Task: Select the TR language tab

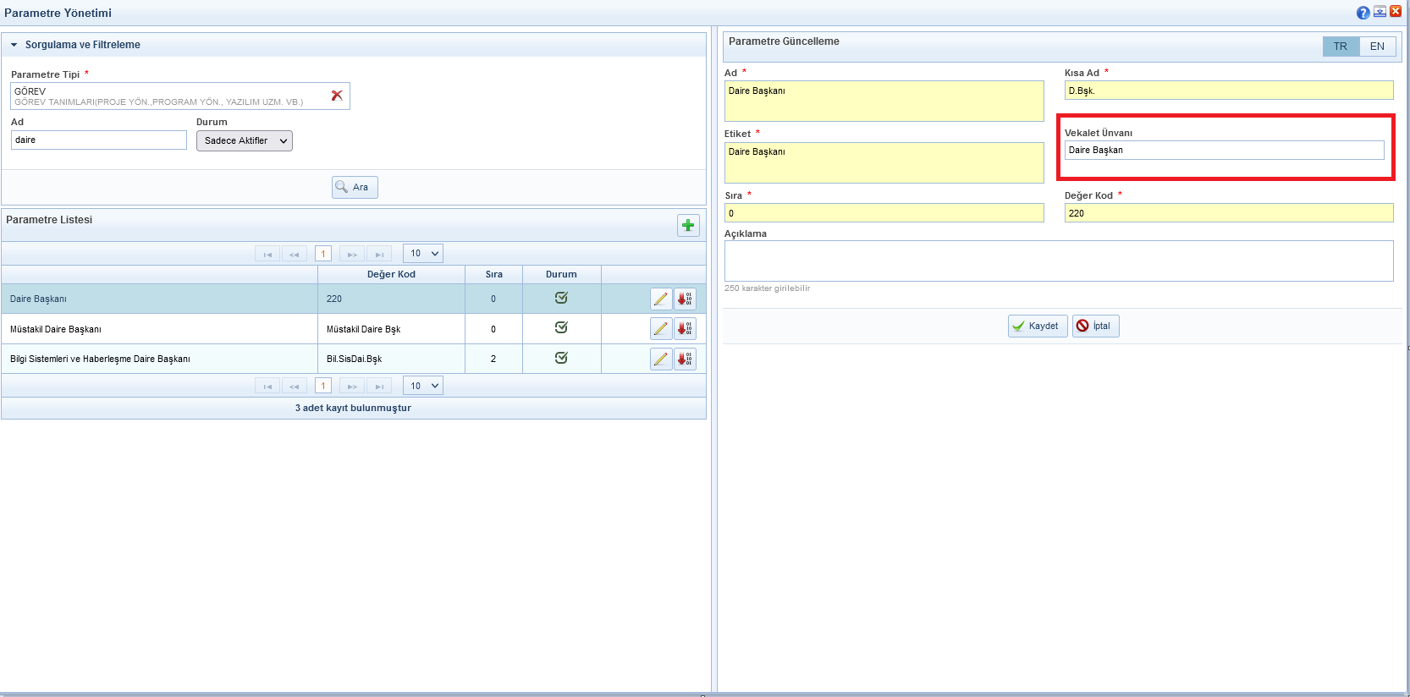Action: click(1341, 47)
